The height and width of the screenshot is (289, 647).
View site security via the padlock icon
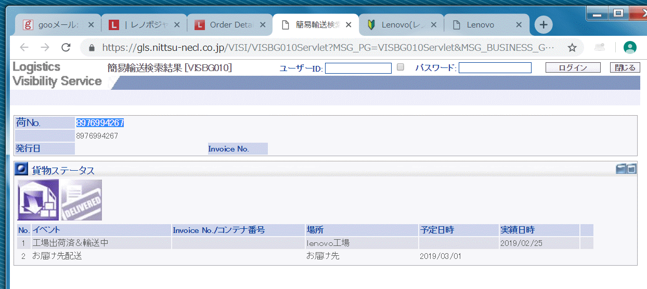click(x=92, y=48)
